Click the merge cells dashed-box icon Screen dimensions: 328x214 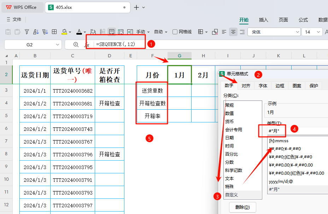(x=121, y=32)
